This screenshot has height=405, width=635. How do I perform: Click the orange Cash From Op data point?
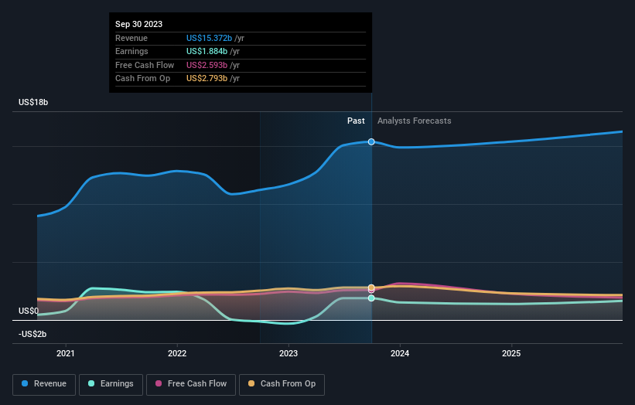pyautogui.click(x=371, y=288)
